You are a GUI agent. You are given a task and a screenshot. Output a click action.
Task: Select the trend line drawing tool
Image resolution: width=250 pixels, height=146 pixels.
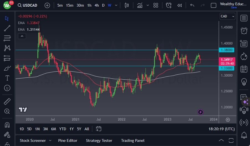pyautogui.click(x=7, y=28)
